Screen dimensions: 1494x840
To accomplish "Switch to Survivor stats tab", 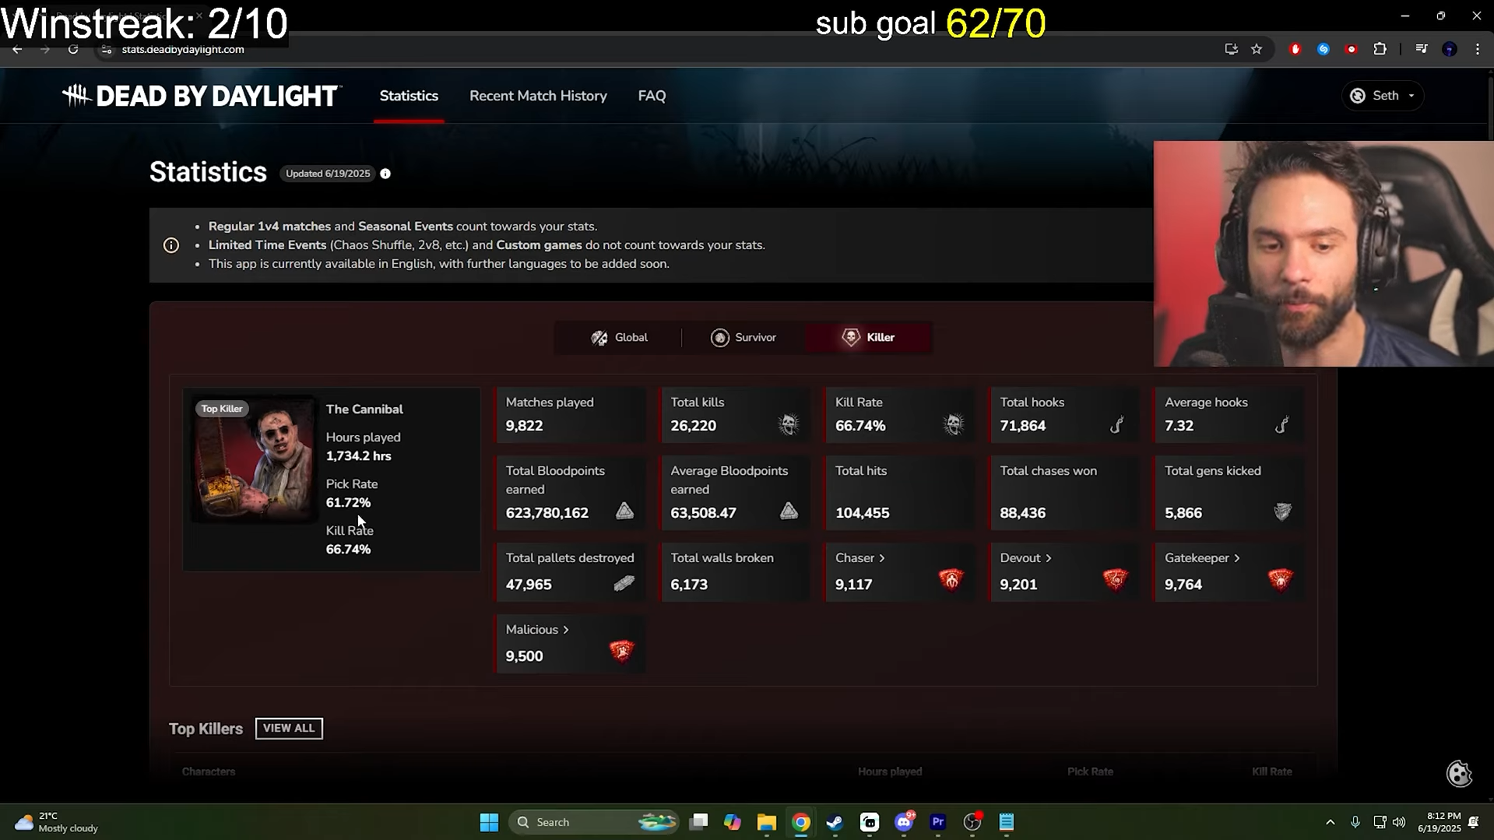I will click(743, 337).
